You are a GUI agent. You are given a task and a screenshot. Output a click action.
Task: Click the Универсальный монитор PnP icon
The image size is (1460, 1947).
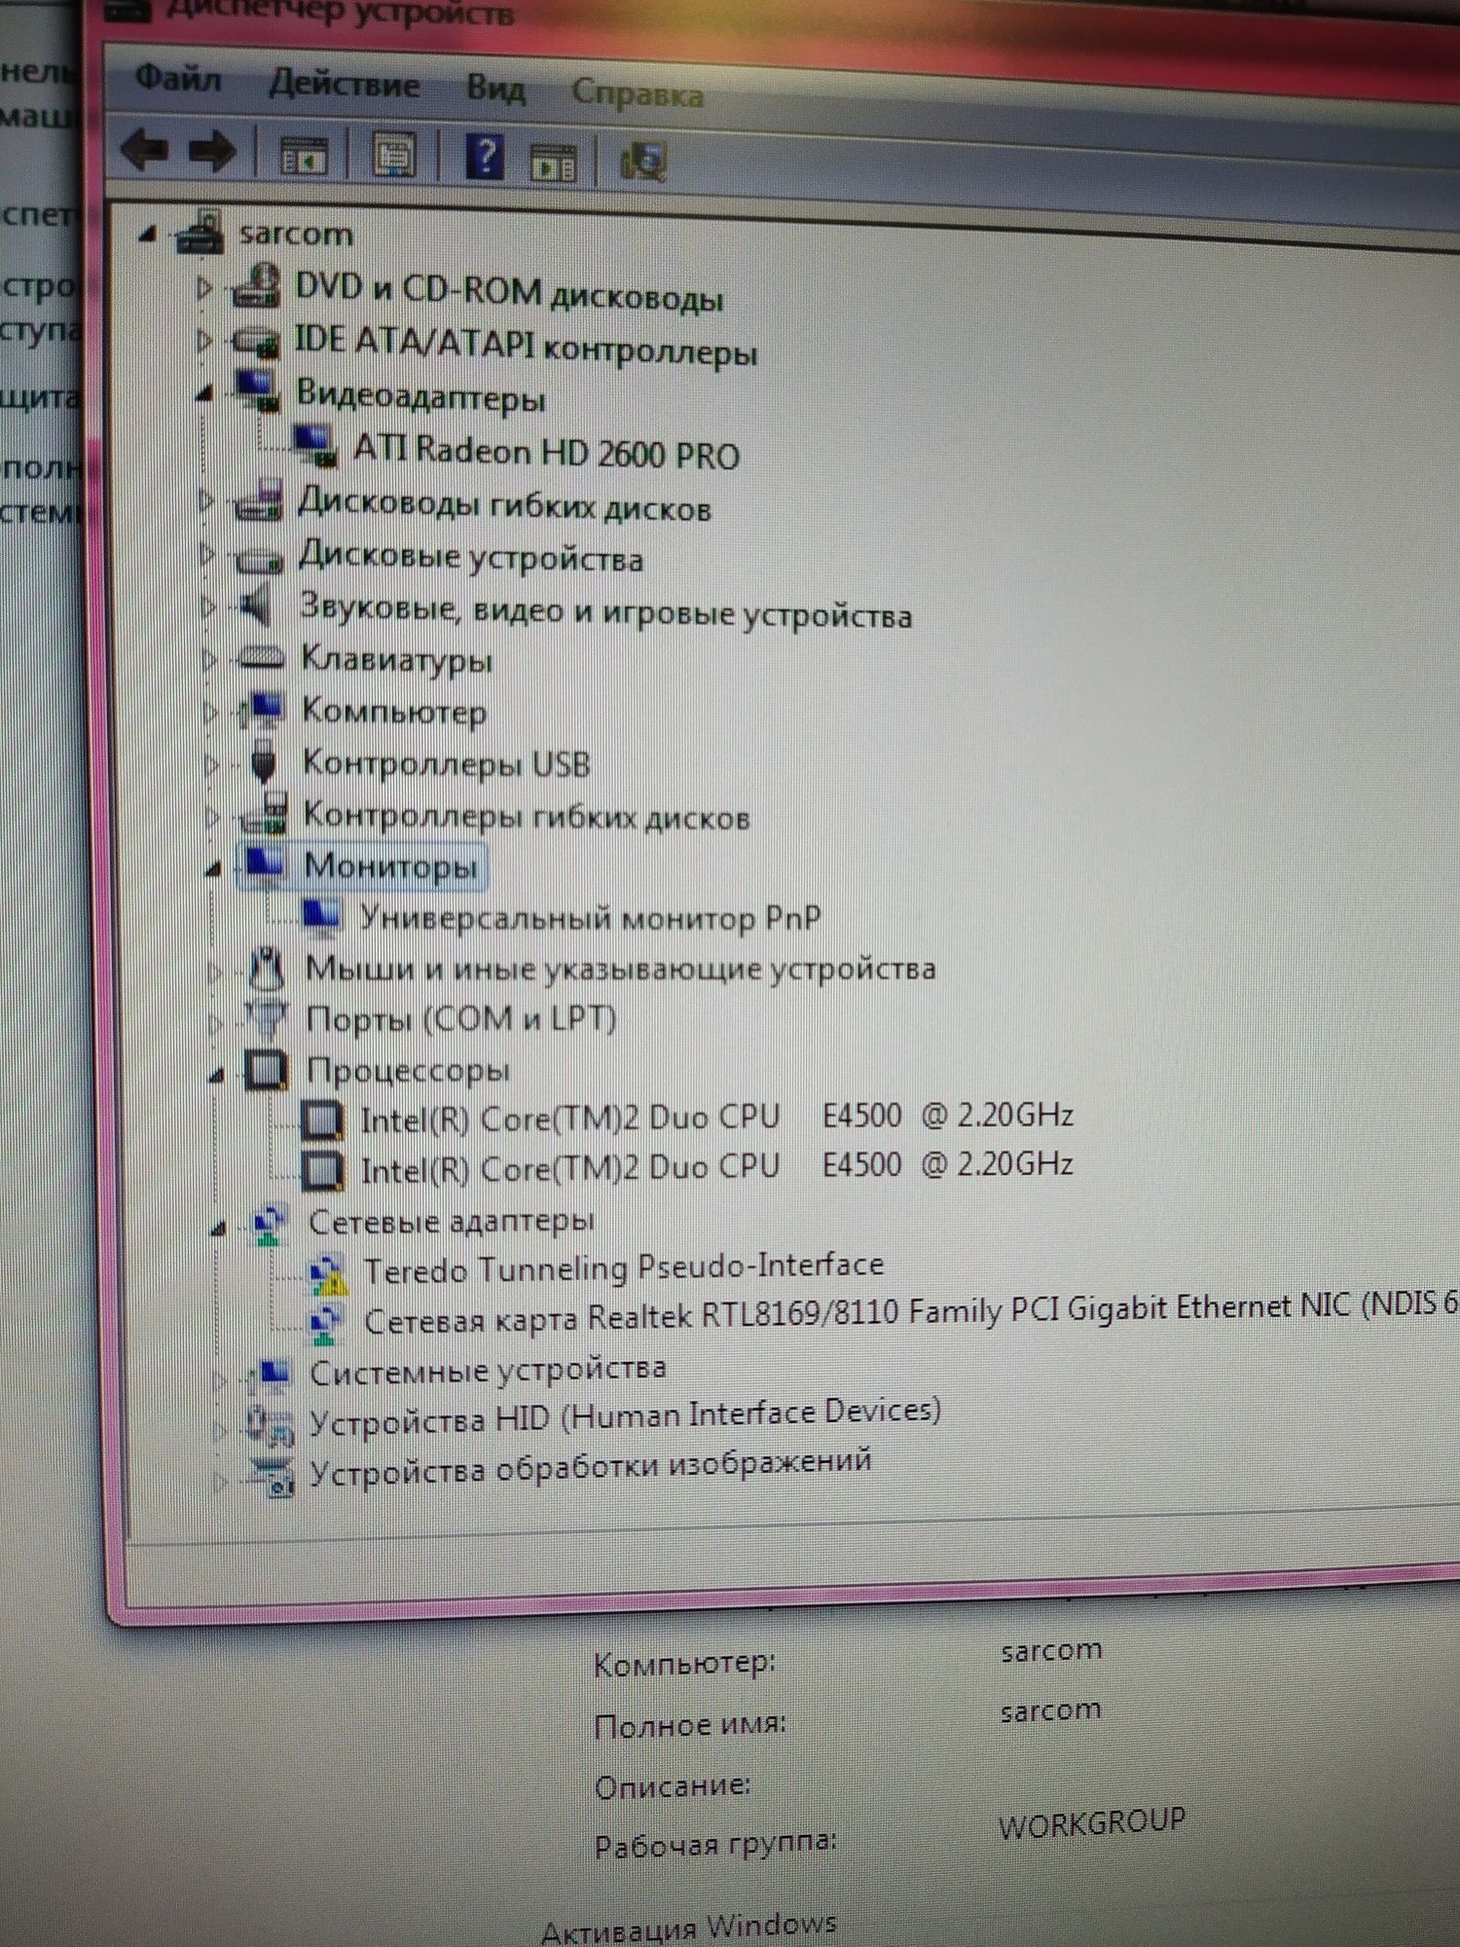click(x=322, y=916)
